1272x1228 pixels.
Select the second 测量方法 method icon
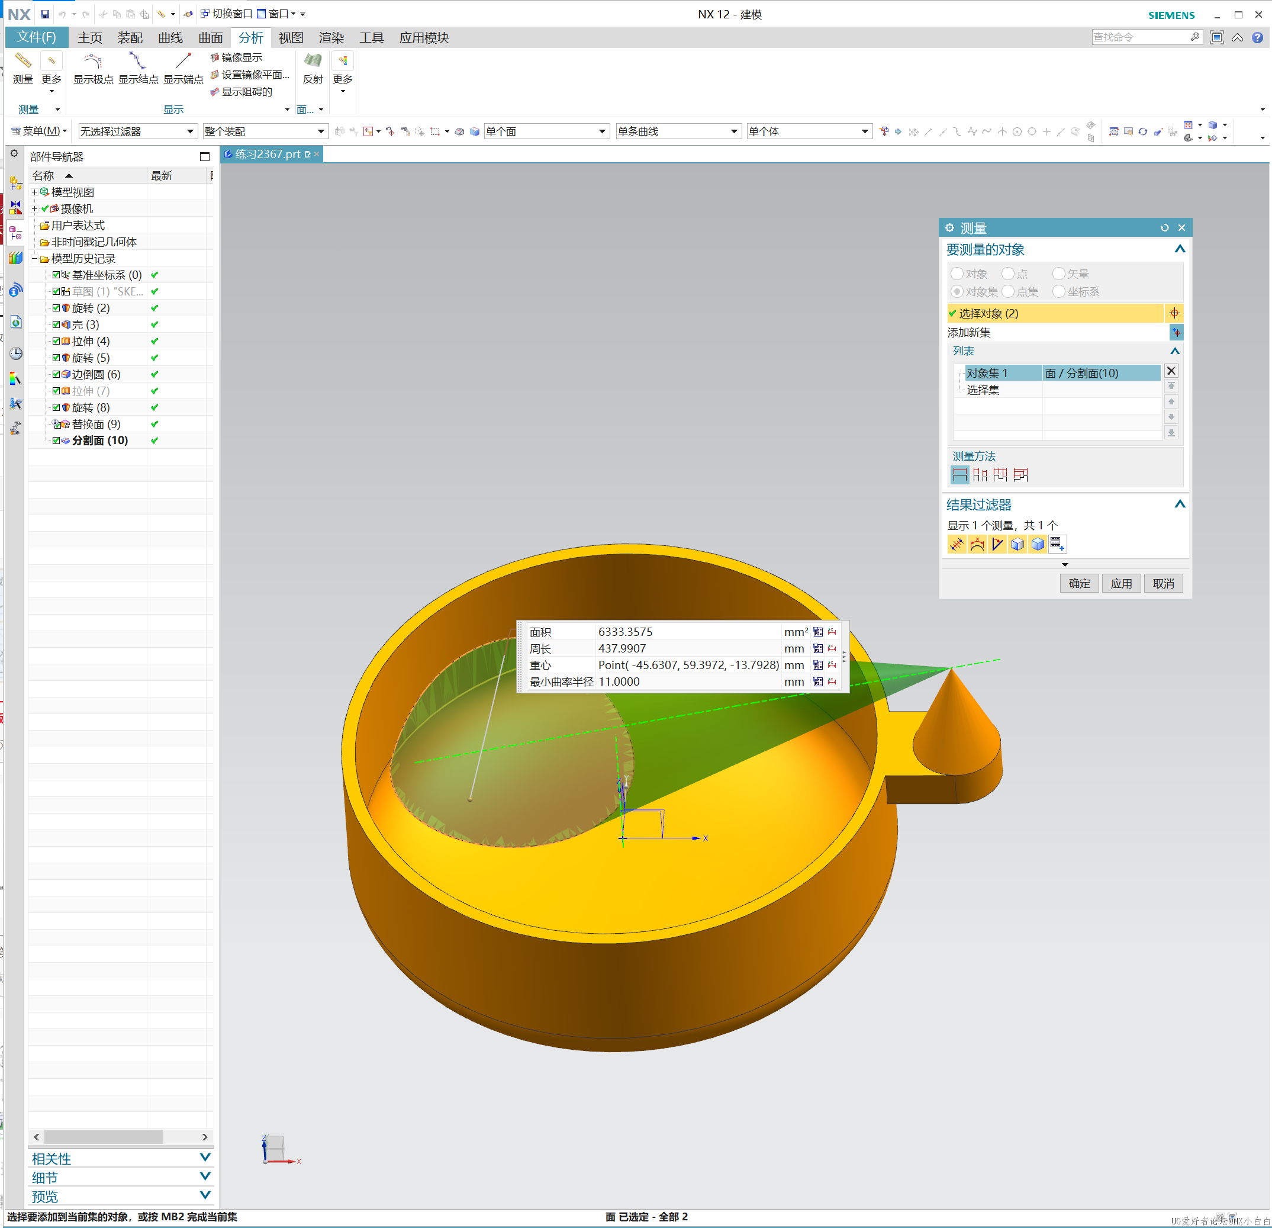(x=980, y=475)
